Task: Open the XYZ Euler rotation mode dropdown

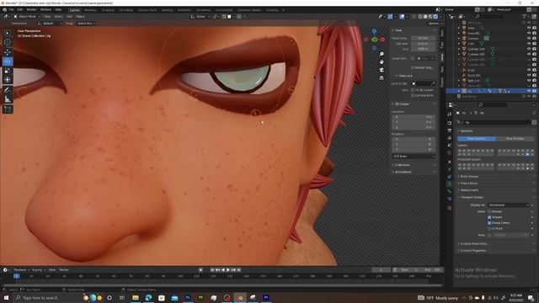Action: coord(414,157)
